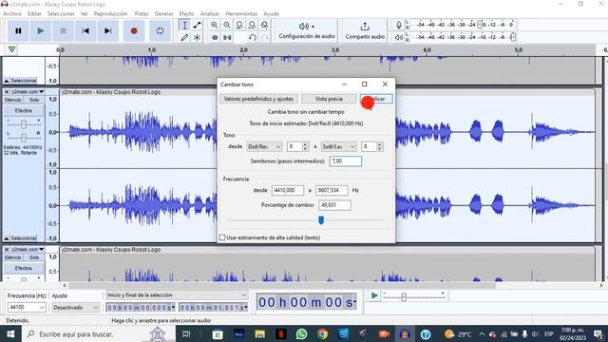The height and width of the screenshot is (342, 608).
Task: Click Frecuencia desde field 4410,000
Action: point(288,190)
